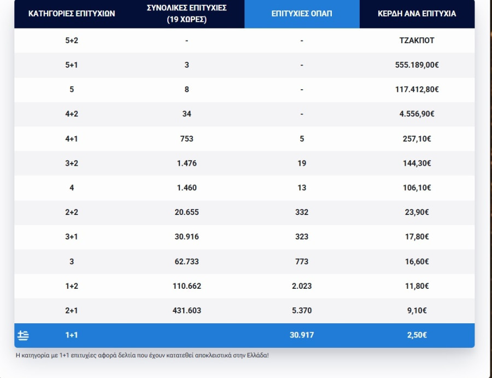Click the 62.733 total winners cell
The image size is (492, 378).
point(186,261)
